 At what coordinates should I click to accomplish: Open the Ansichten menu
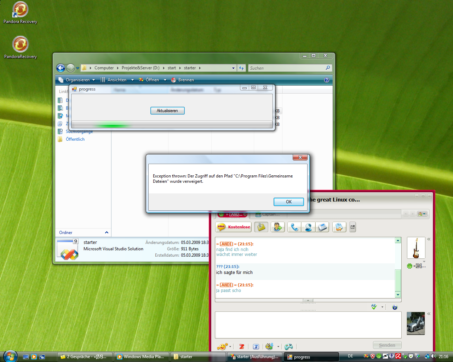(113, 80)
